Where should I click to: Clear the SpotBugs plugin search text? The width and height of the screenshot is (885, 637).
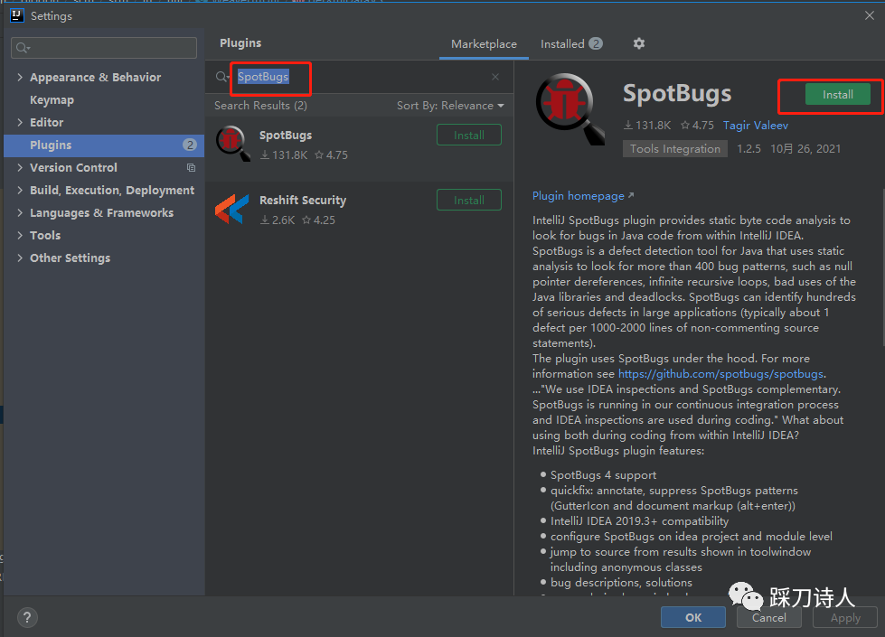click(495, 77)
